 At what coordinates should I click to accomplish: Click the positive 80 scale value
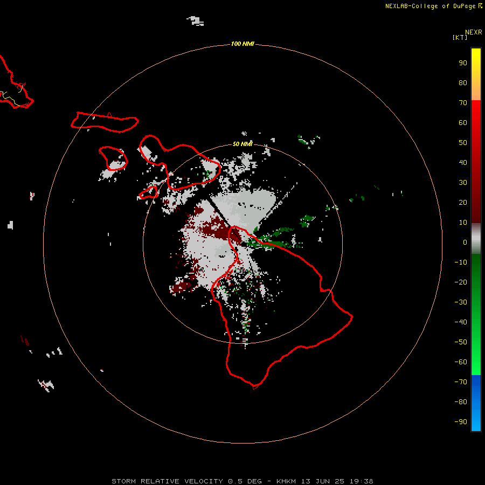463,82
